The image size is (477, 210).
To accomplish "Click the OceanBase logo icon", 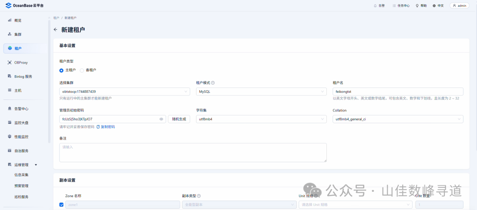I will click(8, 5).
